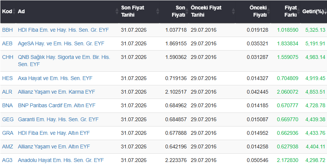
Task: Click the Son Fiyatı column header
Action: pyautogui.click(x=178, y=11)
